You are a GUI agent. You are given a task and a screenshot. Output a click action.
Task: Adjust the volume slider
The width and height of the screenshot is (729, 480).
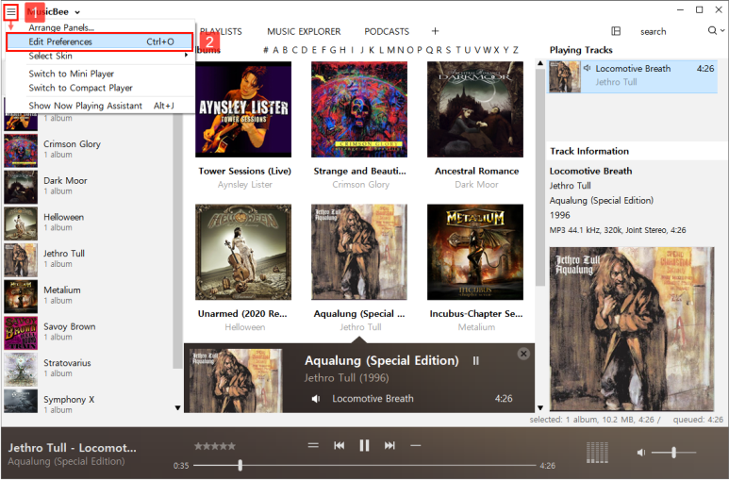(673, 452)
